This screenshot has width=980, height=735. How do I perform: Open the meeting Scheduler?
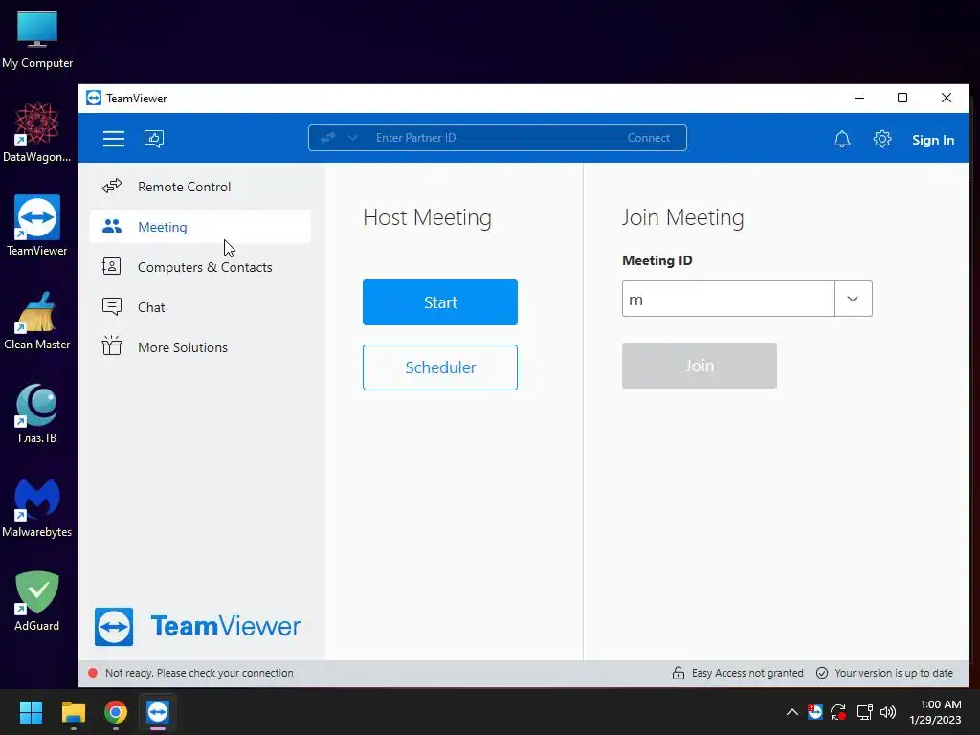tap(440, 367)
